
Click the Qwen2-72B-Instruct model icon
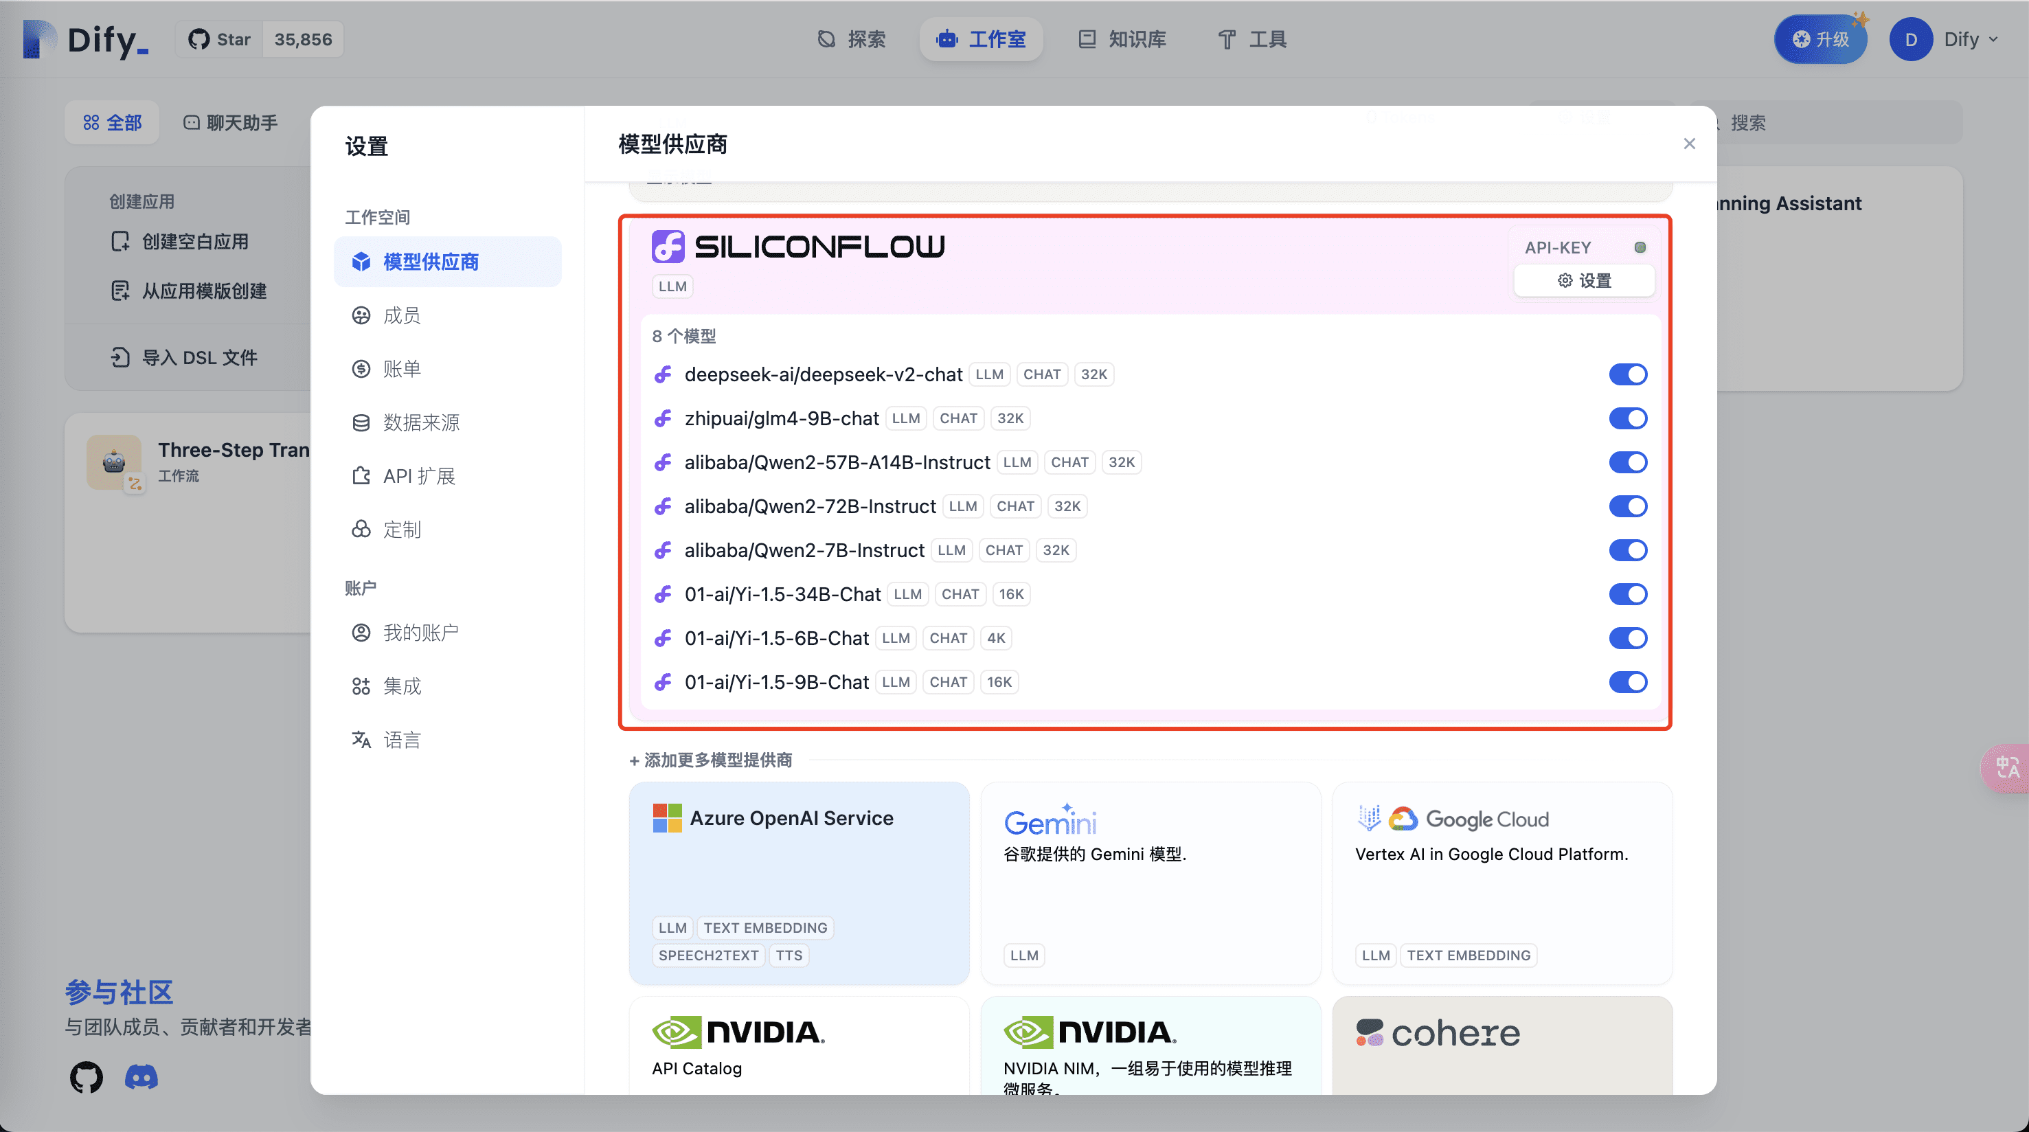coord(664,506)
